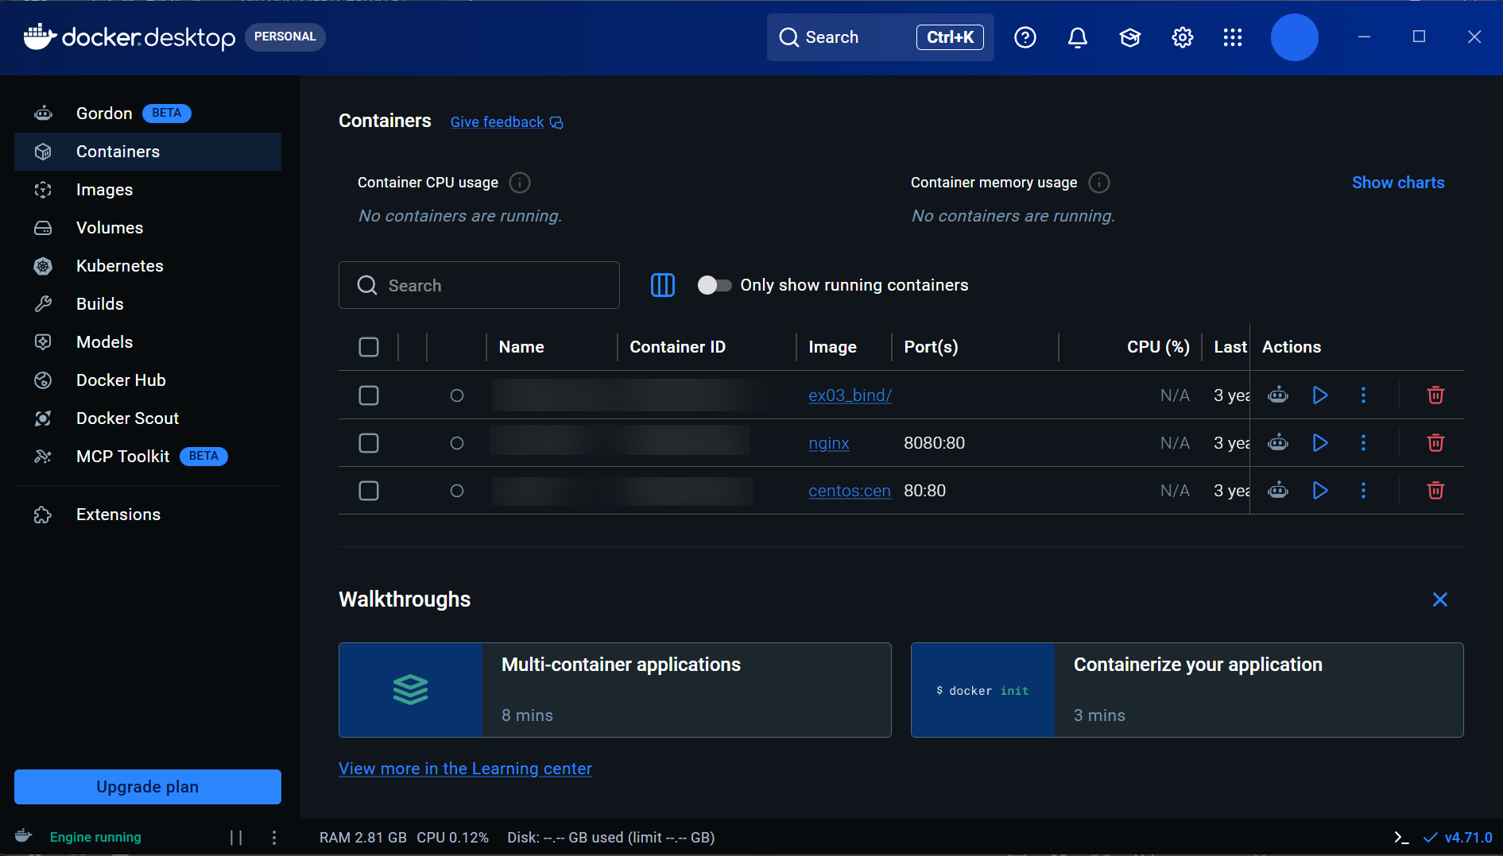The width and height of the screenshot is (1503, 856).
Task: Open more actions menu for nginx row
Action: (1363, 443)
